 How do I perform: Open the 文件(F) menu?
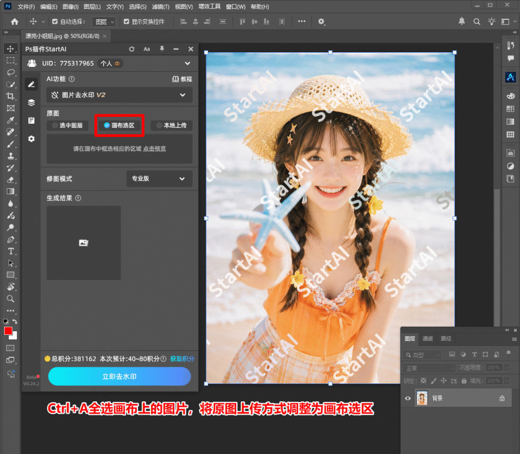26,7
